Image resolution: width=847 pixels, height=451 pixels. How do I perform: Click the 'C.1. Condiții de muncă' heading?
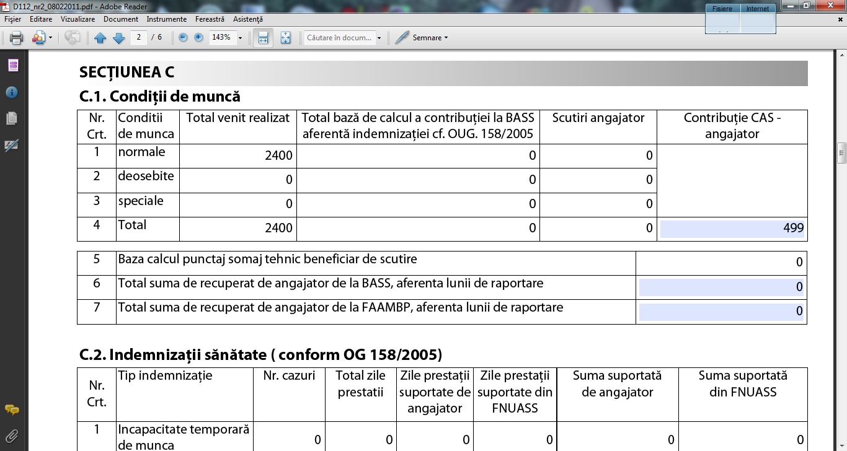160,97
